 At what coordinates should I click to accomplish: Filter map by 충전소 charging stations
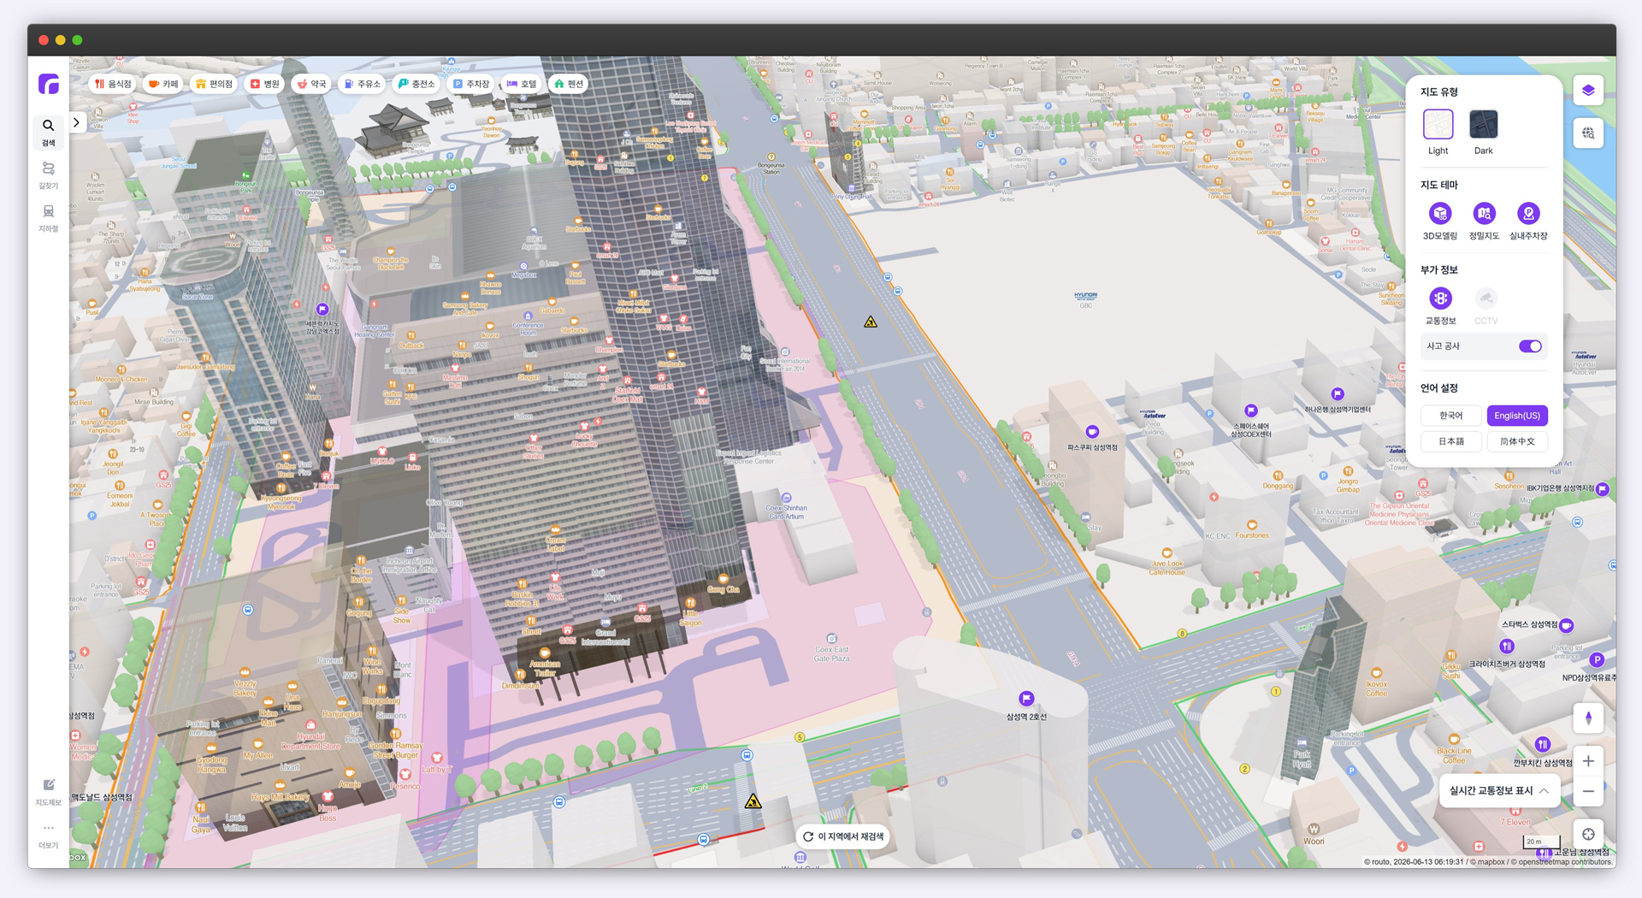coord(416,84)
